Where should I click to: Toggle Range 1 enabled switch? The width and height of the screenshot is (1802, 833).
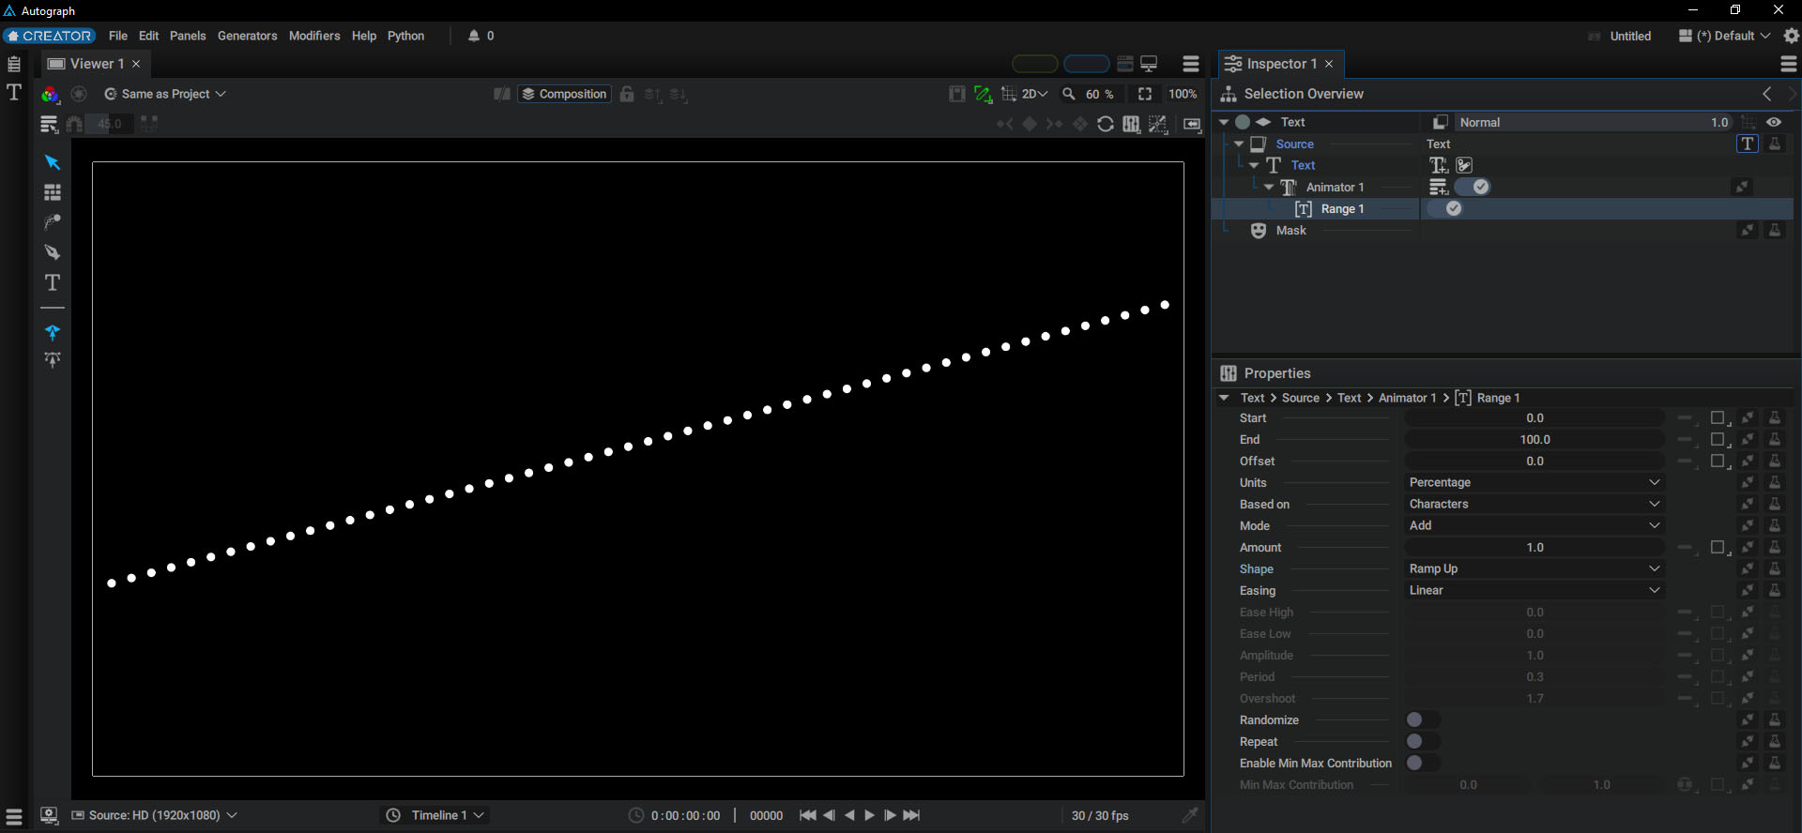(x=1446, y=208)
